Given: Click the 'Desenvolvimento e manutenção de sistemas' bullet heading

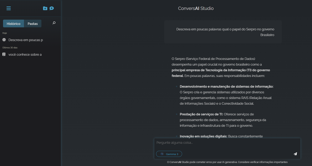Looking at the screenshot, I should point(226,86).
